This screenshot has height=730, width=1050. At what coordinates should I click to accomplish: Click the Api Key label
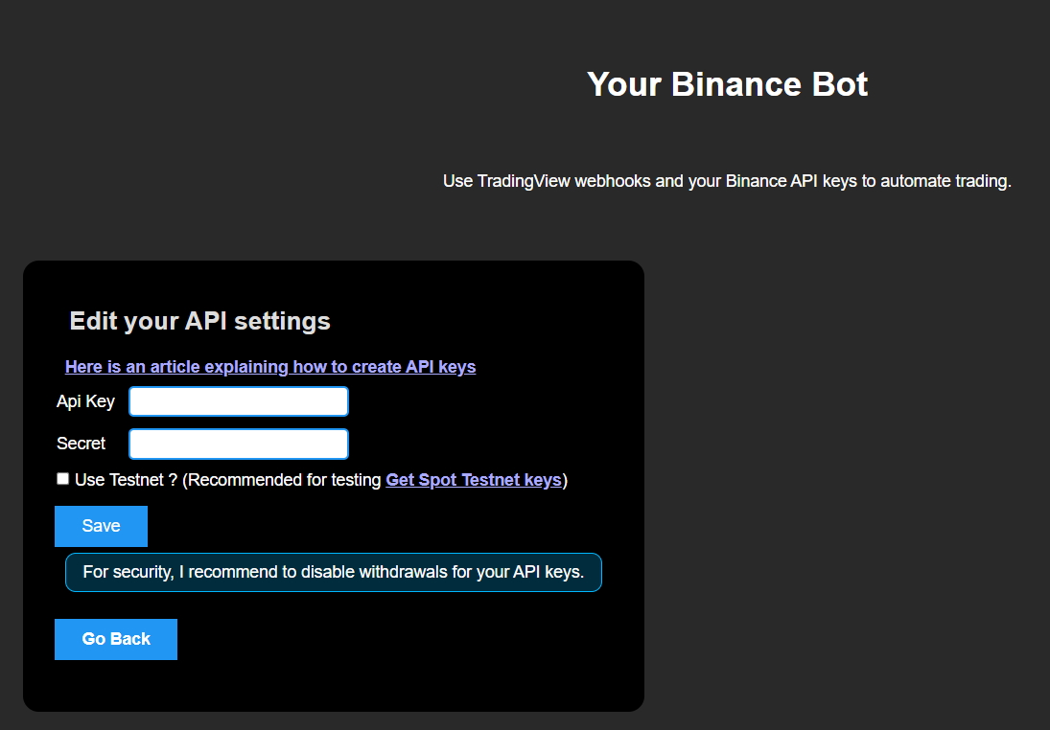pos(85,401)
